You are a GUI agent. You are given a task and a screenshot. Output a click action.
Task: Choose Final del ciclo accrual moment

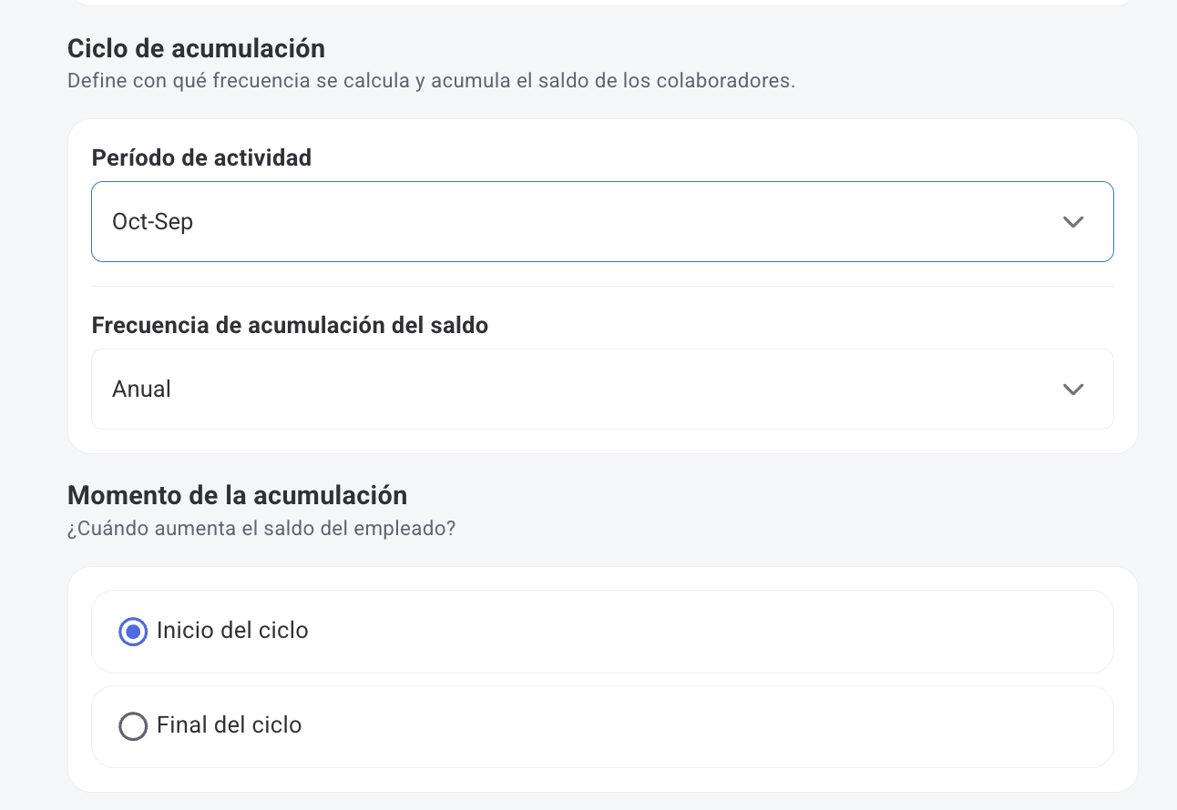(133, 726)
